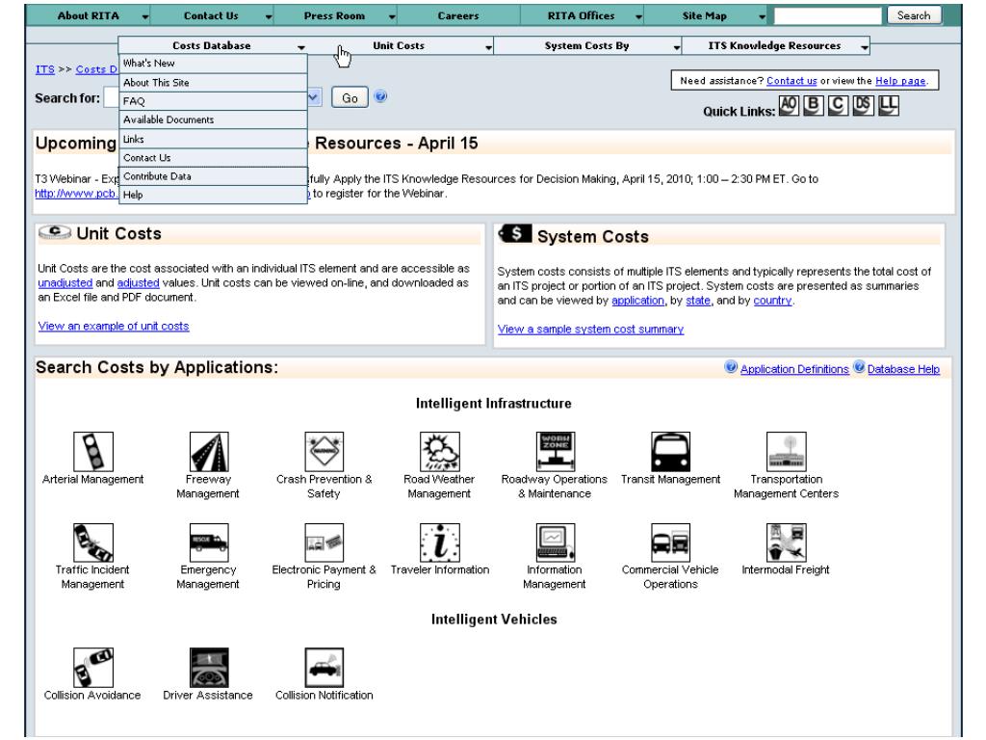Image resolution: width=986 pixels, height=740 pixels.
Task: Click help icon before Application Definitions
Action: (x=731, y=367)
